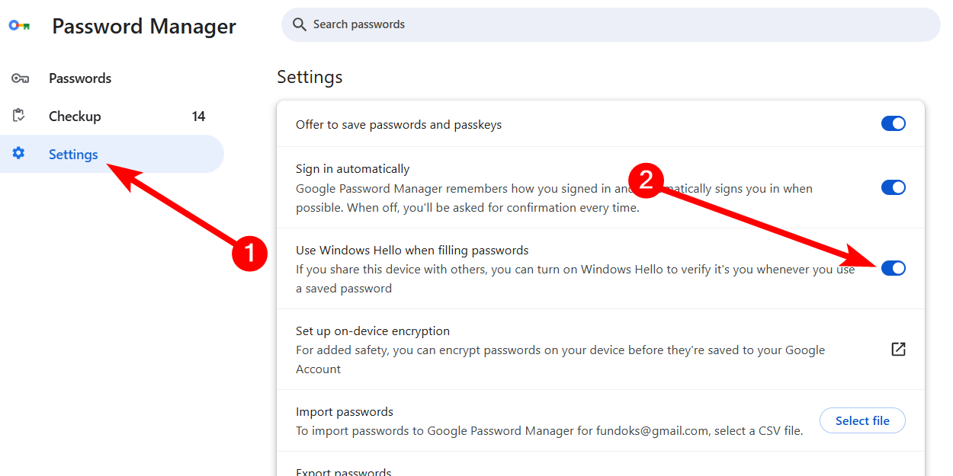The width and height of the screenshot is (953, 476).
Task: Click the Checkup clipboard icon
Action: 18,116
